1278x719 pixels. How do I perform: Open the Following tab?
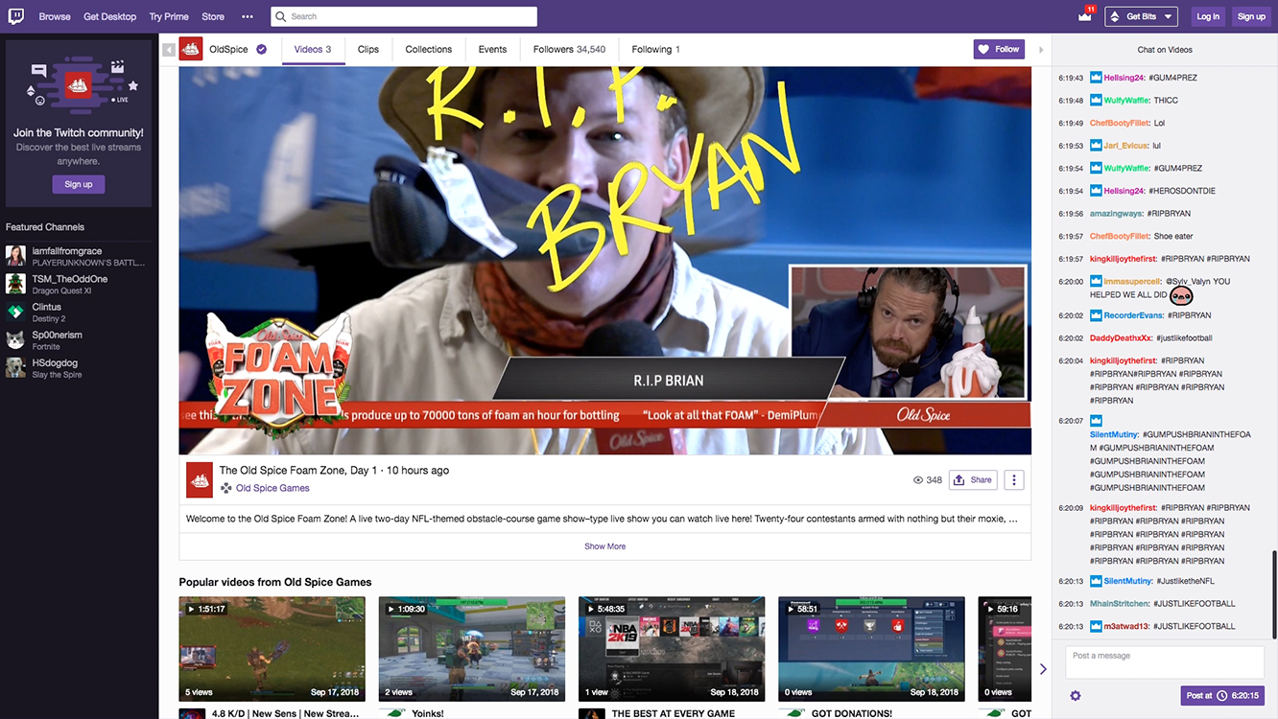(x=656, y=49)
